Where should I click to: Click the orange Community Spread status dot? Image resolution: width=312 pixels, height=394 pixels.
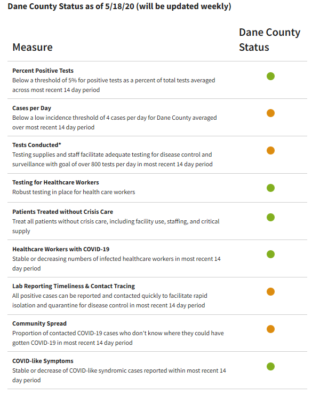coord(270,329)
